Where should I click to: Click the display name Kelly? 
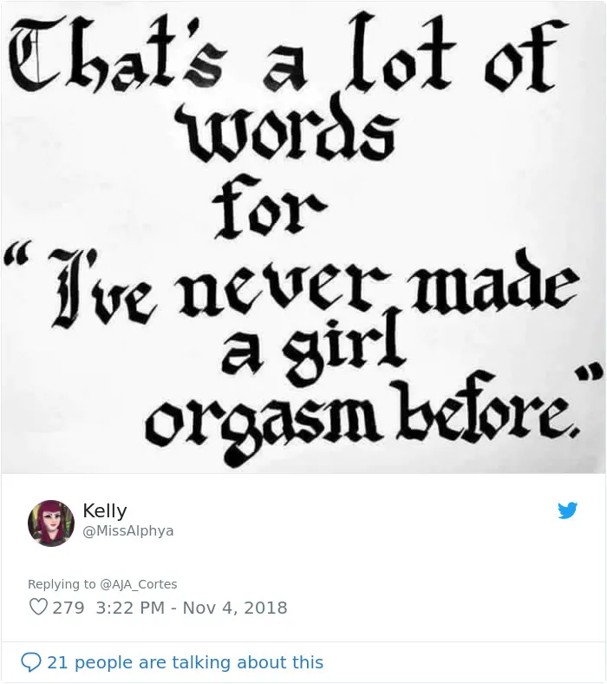pos(105,510)
